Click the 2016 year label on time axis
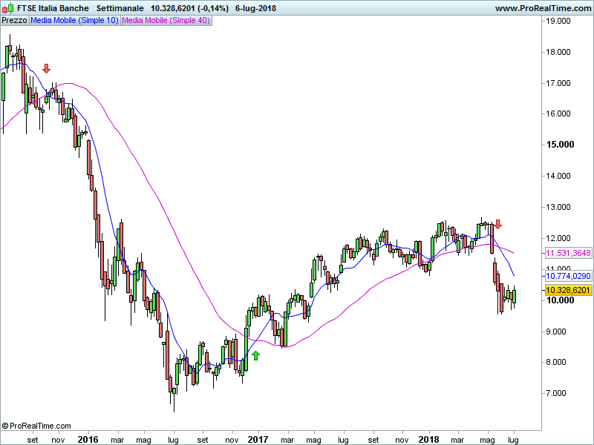Viewport: 594px width, 445px height. point(88,440)
